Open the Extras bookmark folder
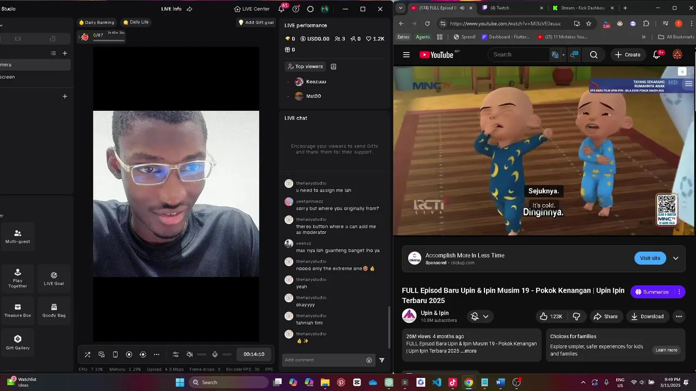The height and width of the screenshot is (391, 696). [x=403, y=37]
